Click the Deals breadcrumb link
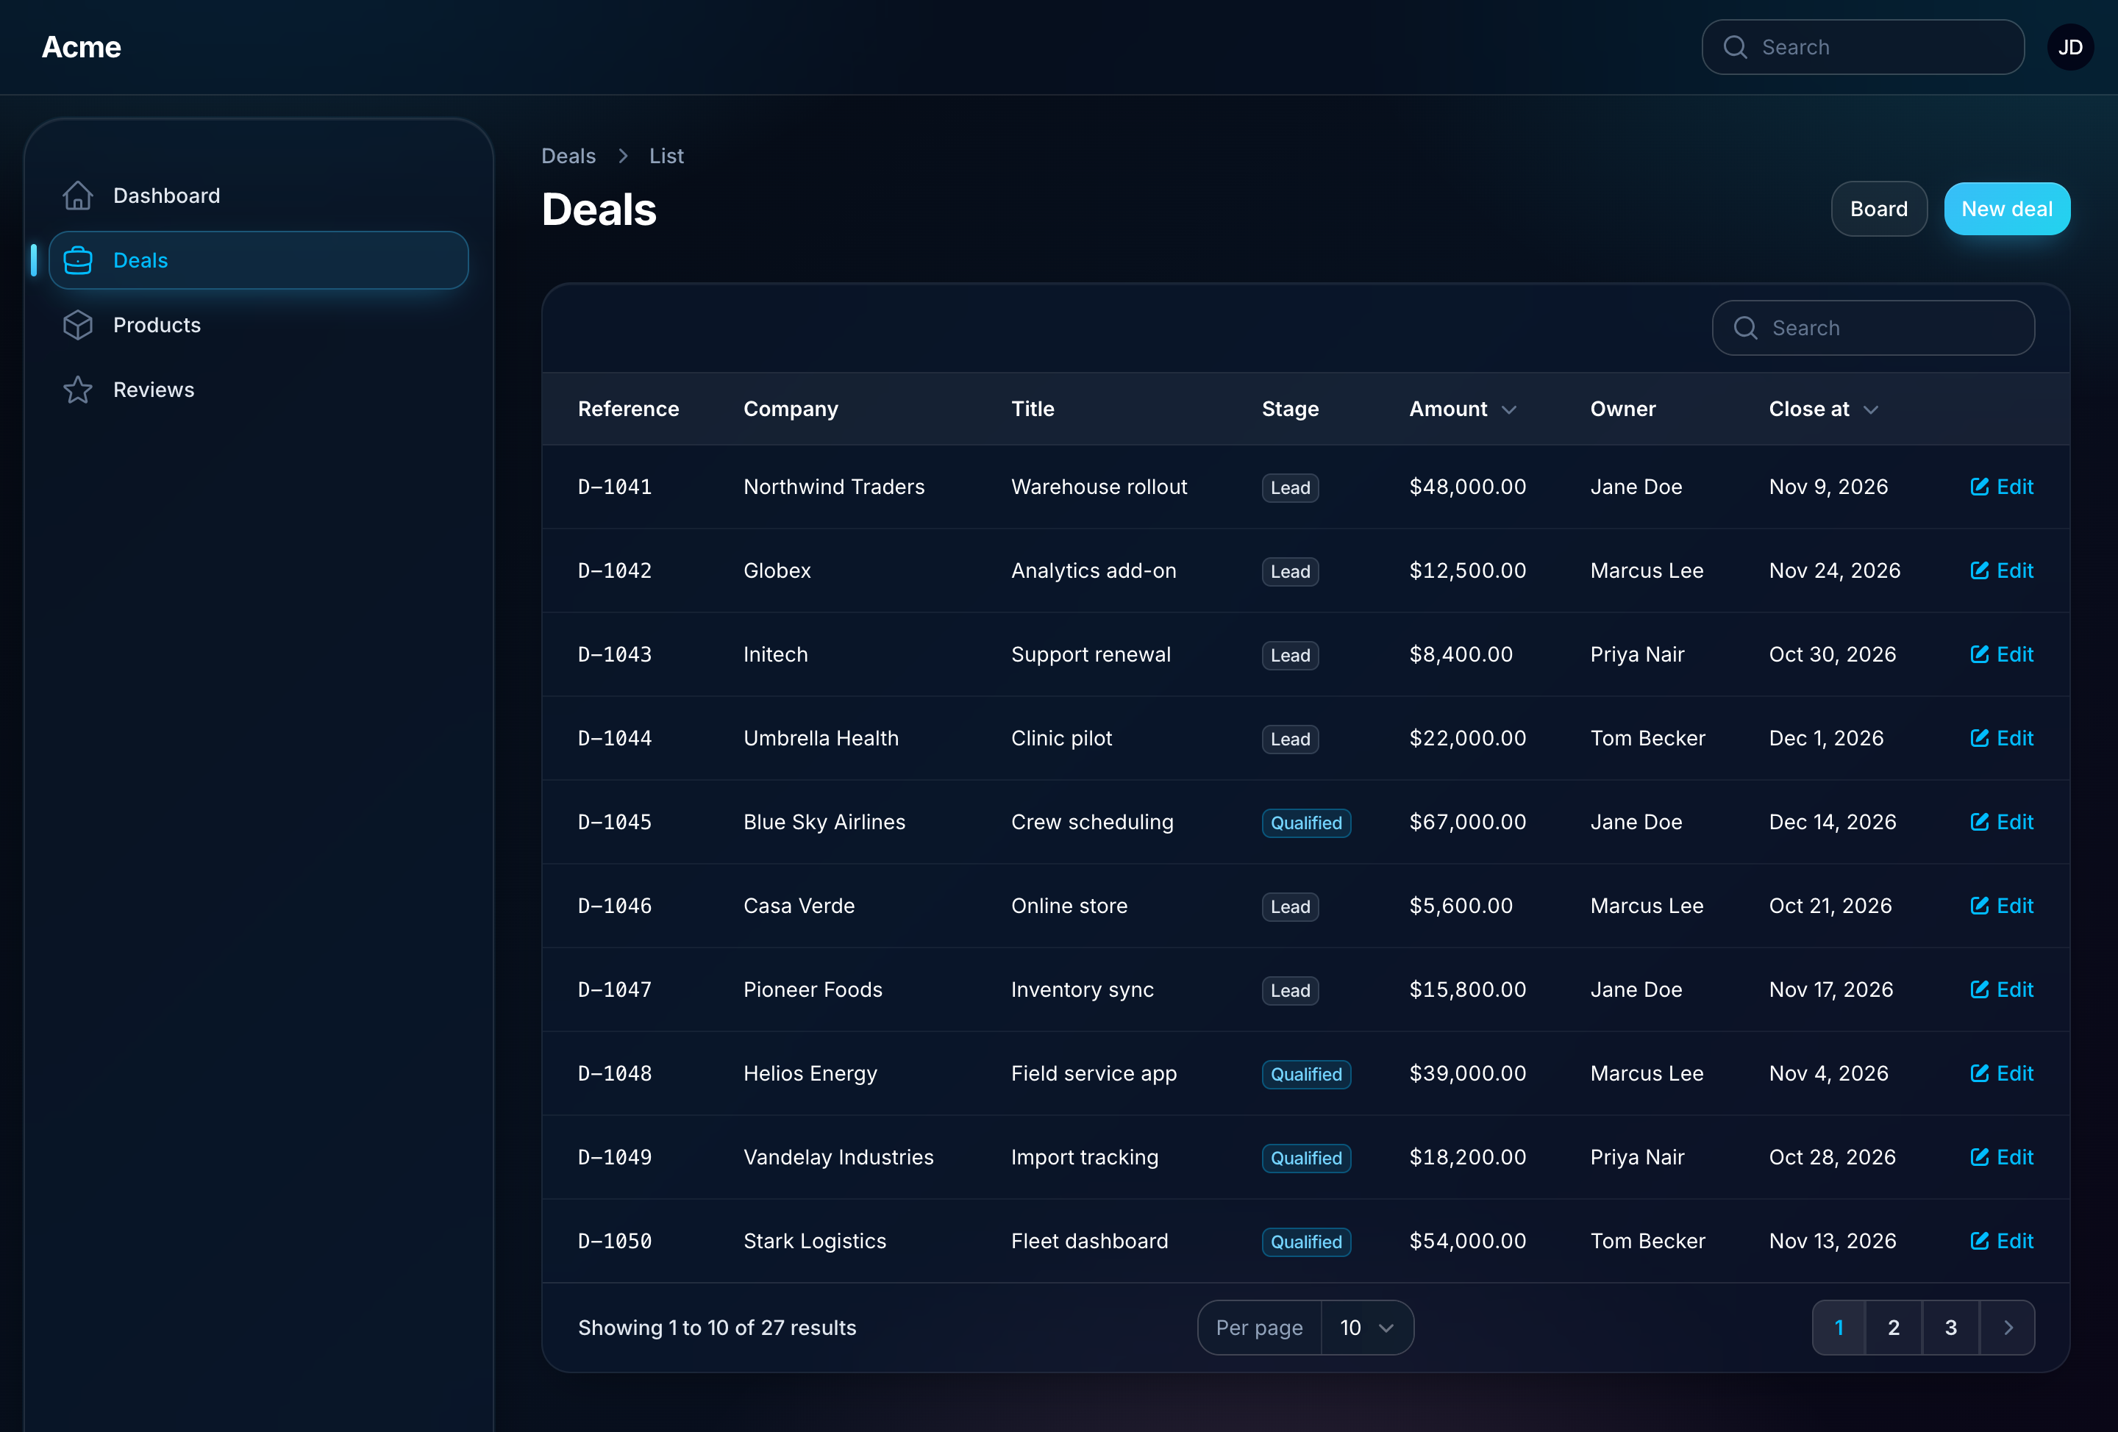 (568, 156)
